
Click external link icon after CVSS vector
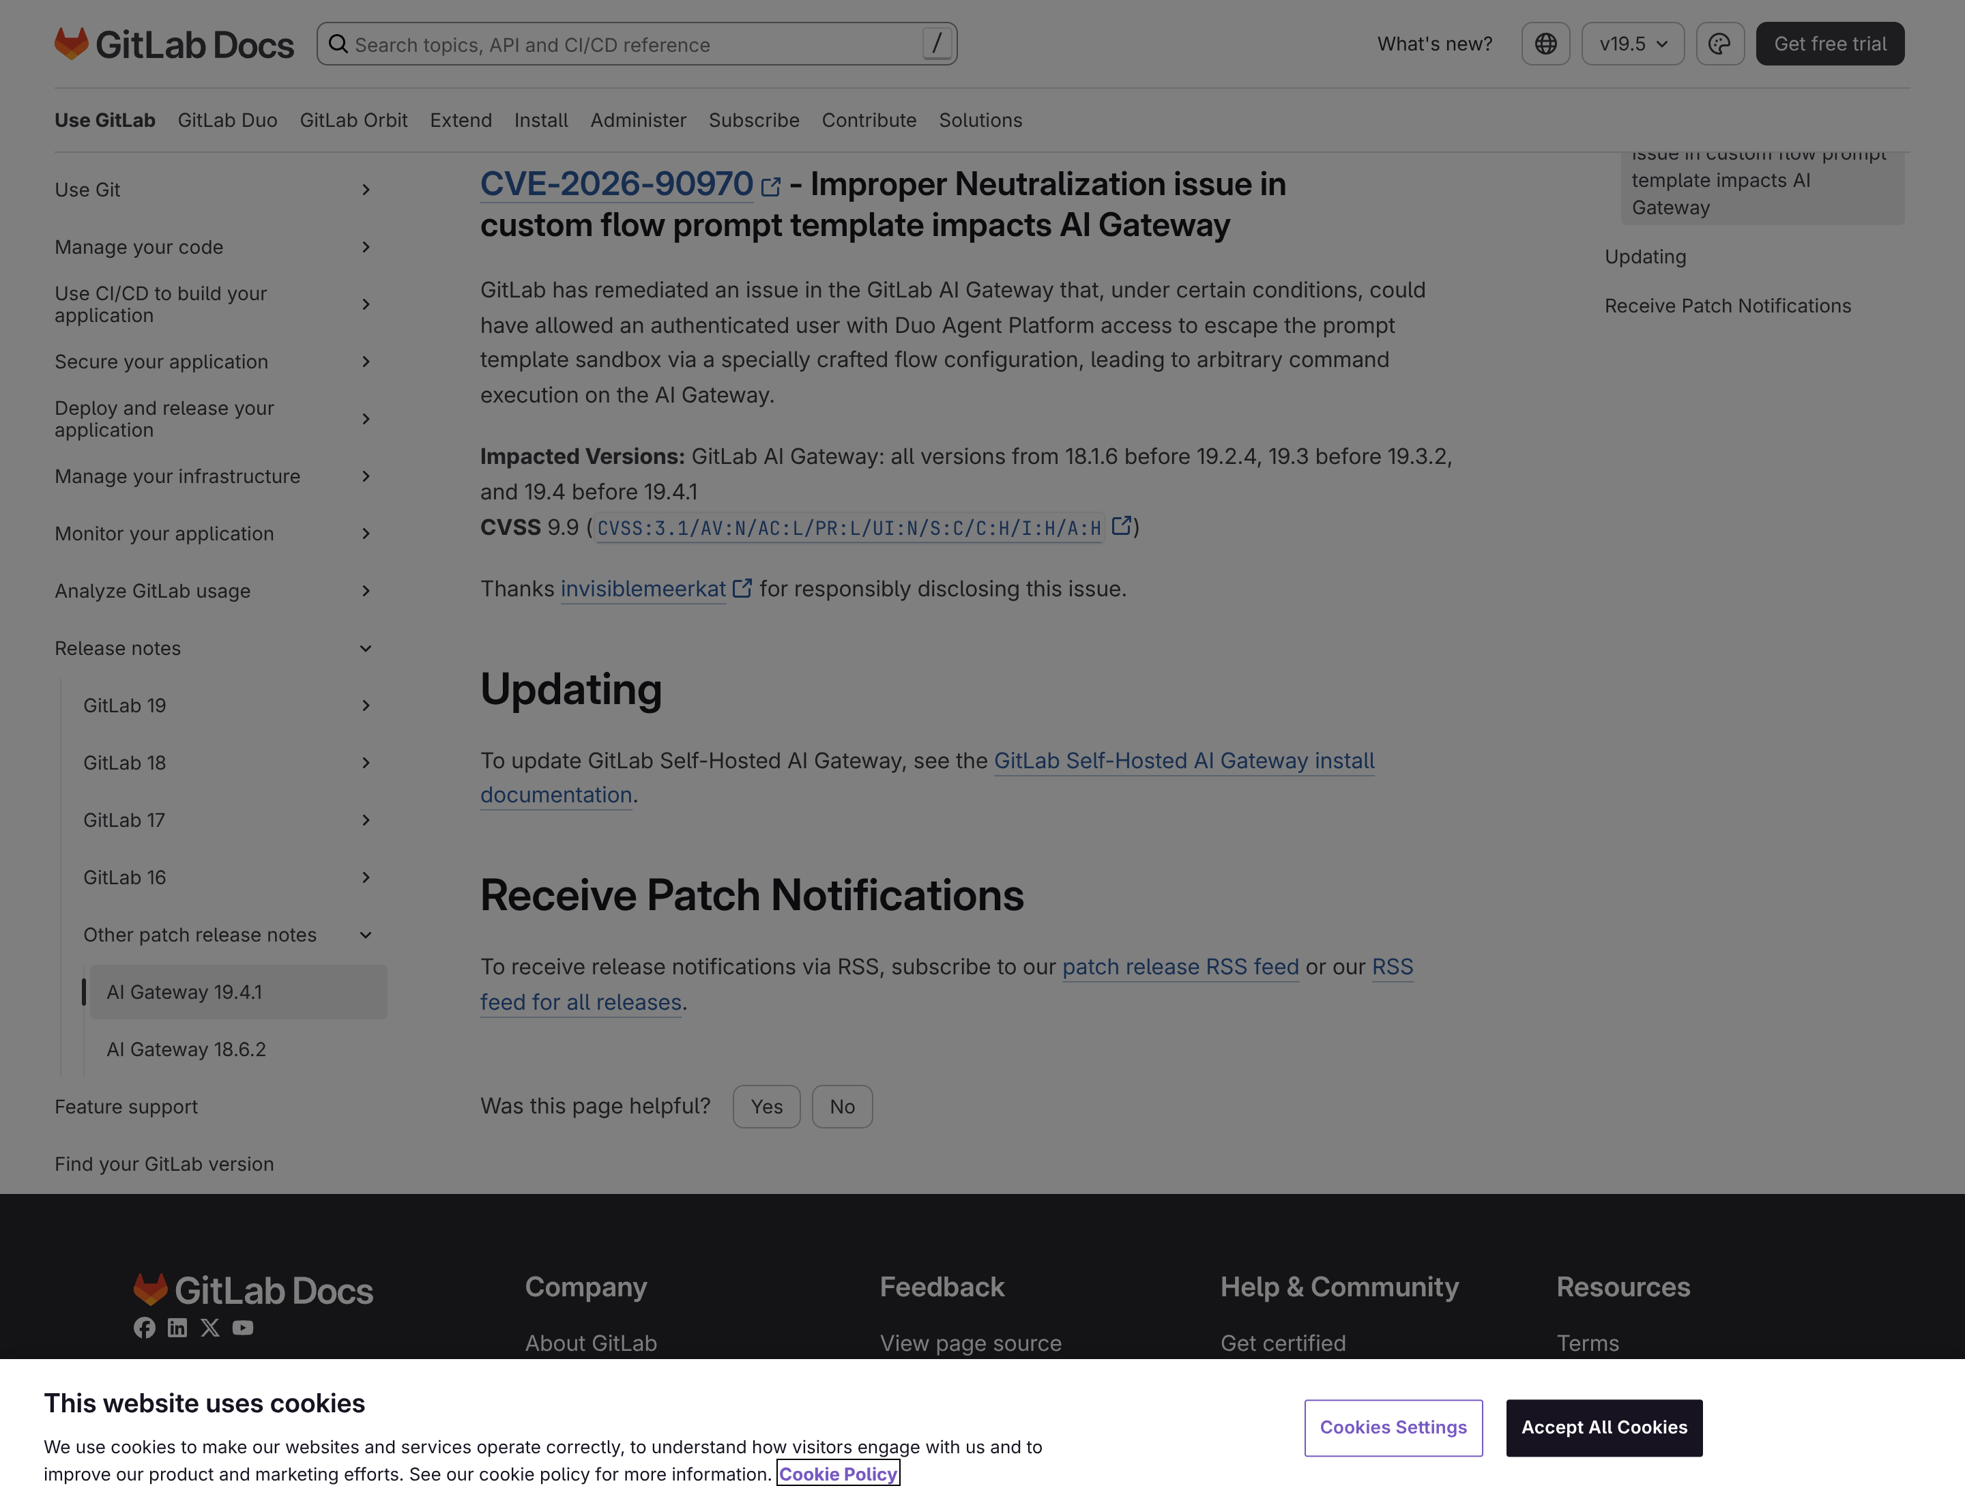(x=1120, y=526)
